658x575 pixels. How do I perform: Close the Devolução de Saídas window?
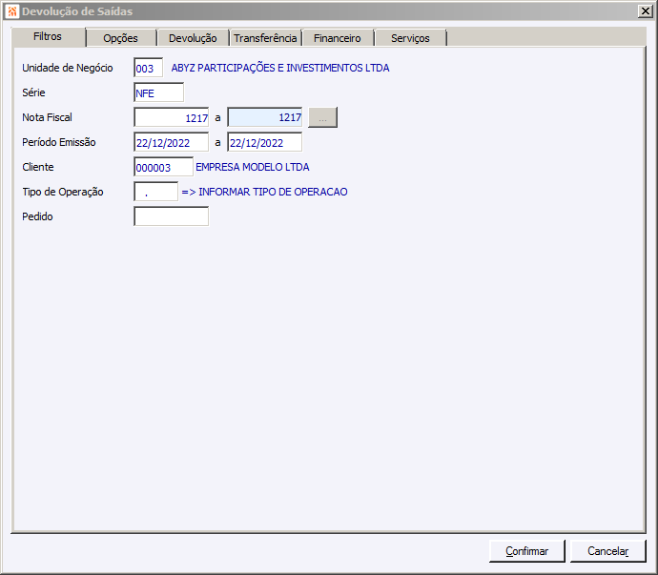645,11
